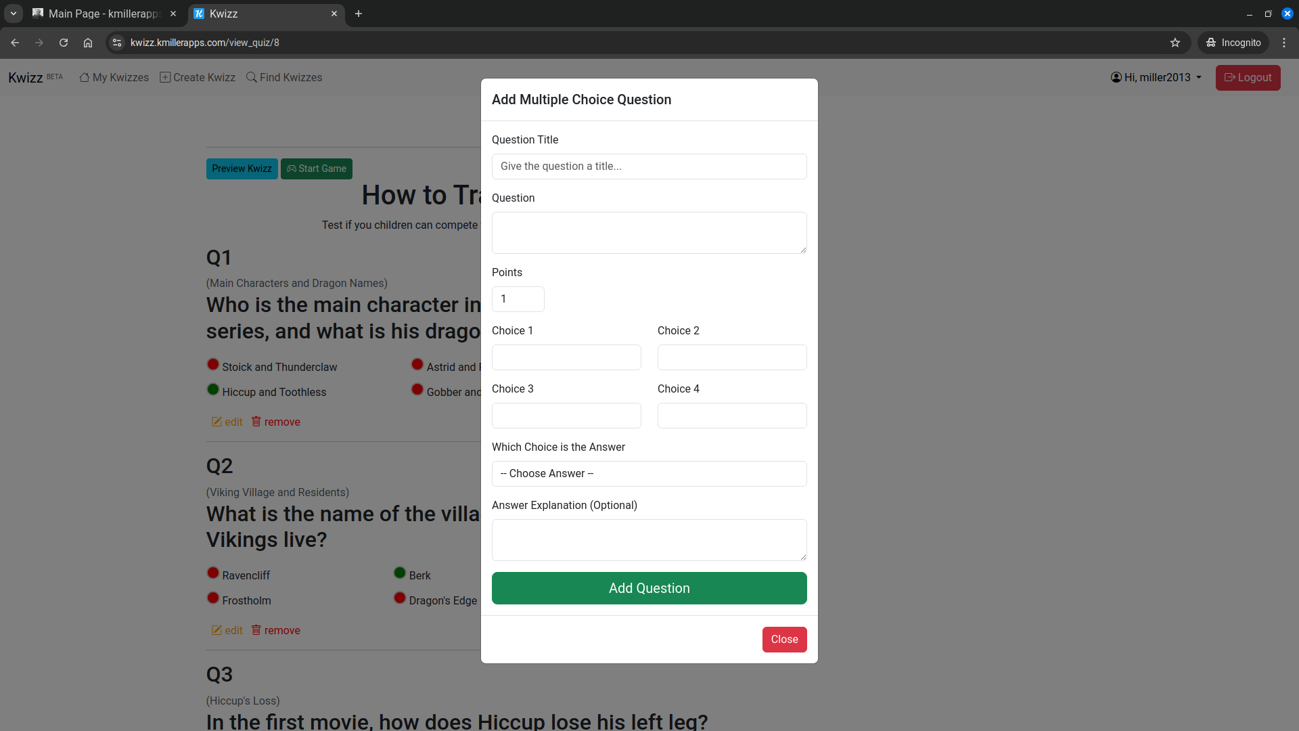The width and height of the screenshot is (1299, 731).
Task: Click 'Dragon's Edge' answer text
Action: 443,600
